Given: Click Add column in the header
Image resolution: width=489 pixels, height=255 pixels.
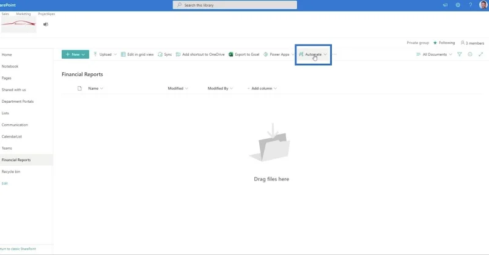Looking at the screenshot, I should tap(262, 88).
